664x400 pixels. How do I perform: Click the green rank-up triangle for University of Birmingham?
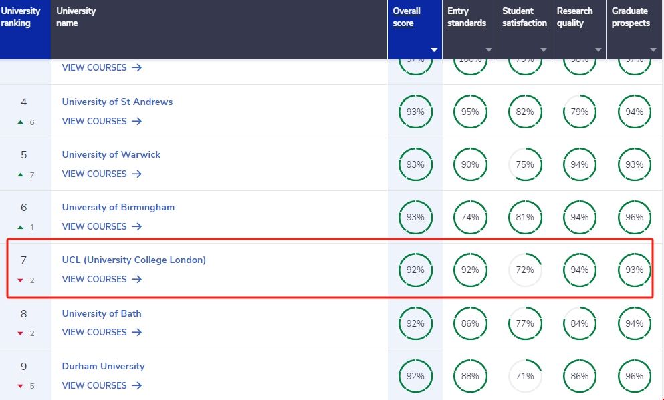click(x=21, y=228)
